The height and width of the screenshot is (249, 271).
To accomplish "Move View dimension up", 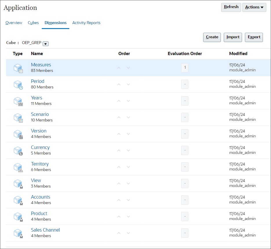I will (119, 183).
